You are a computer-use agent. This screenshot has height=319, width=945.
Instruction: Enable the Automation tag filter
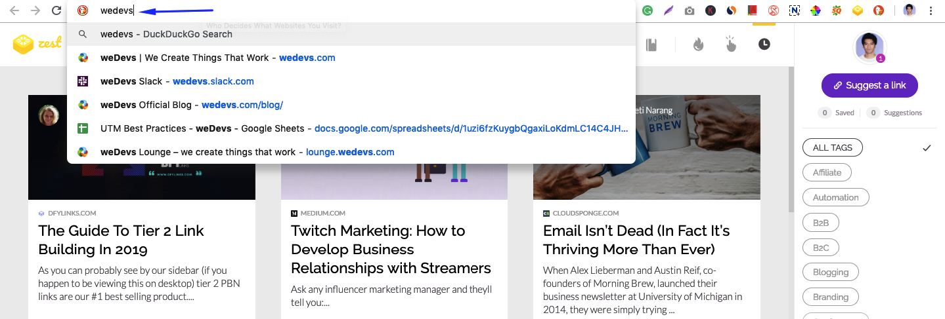835,197
